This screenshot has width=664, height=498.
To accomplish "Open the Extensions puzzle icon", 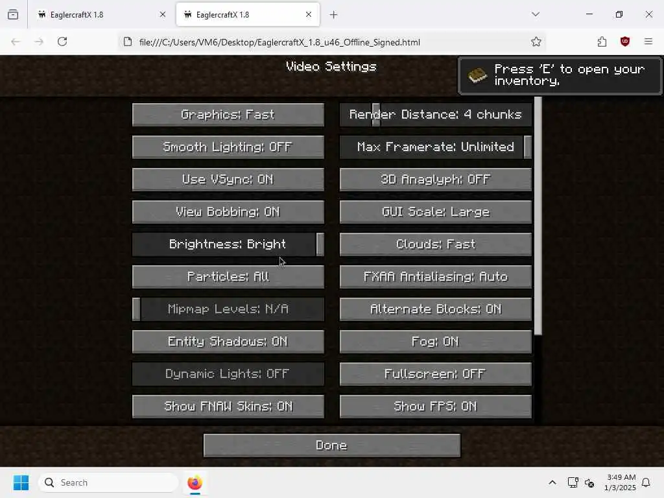I will [x=602, y=41].
